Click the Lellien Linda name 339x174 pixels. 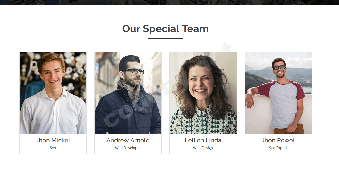pos(203,140)
